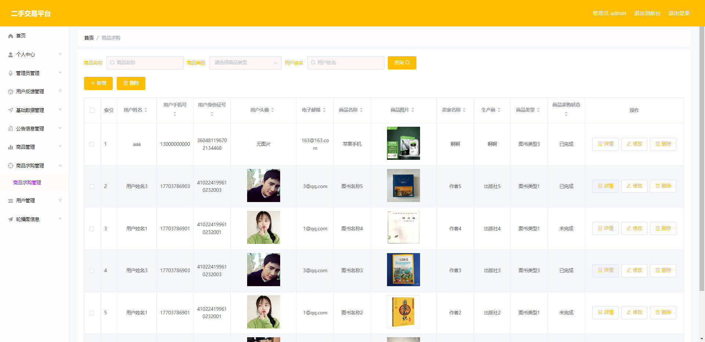
Task: Open the 请选择商品类型 dropdown
Action: pyautogui.click(x=245, y=63)
